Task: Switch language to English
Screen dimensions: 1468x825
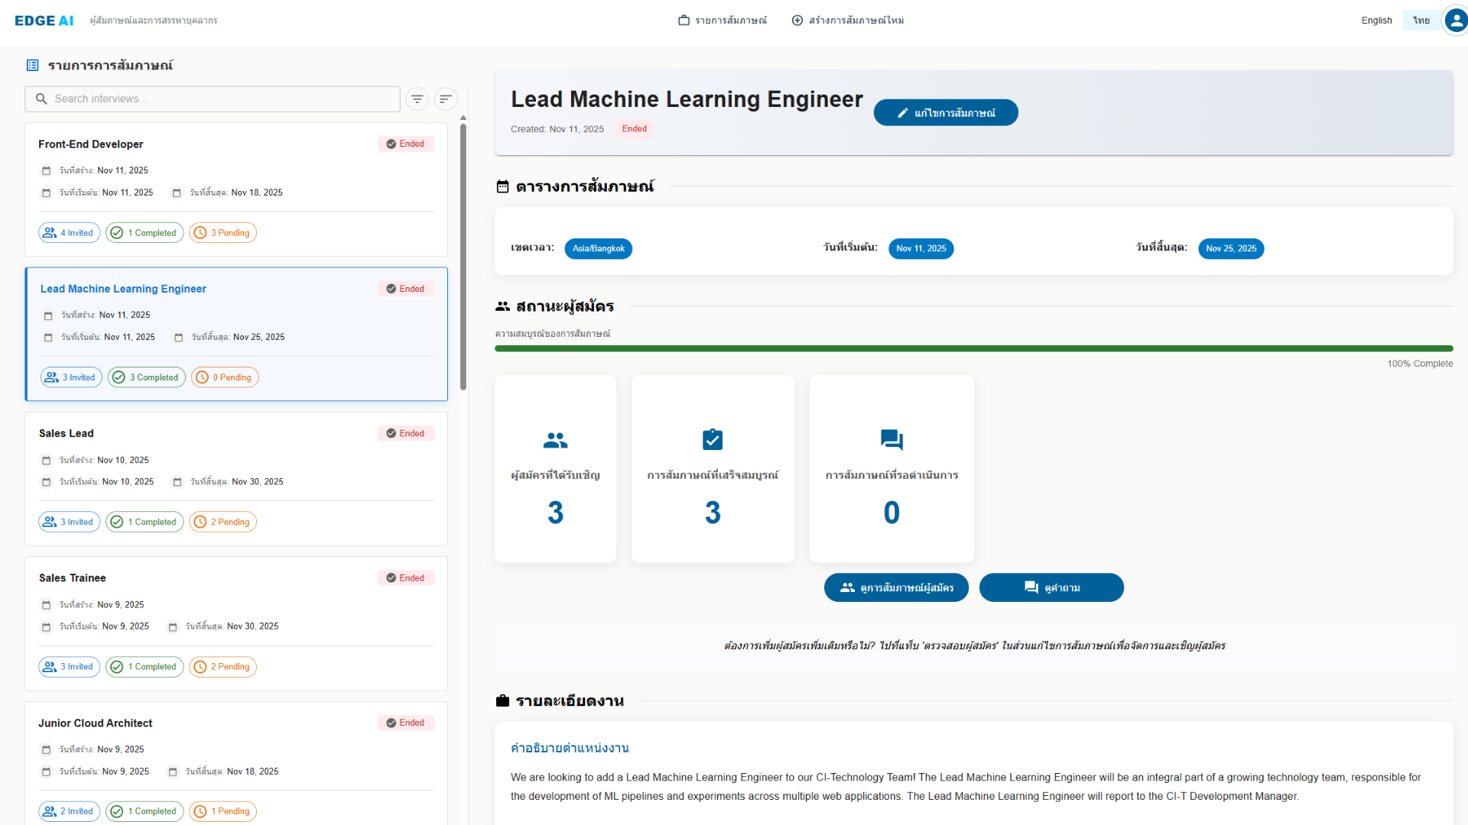Action: click(x=1376, y=21)
